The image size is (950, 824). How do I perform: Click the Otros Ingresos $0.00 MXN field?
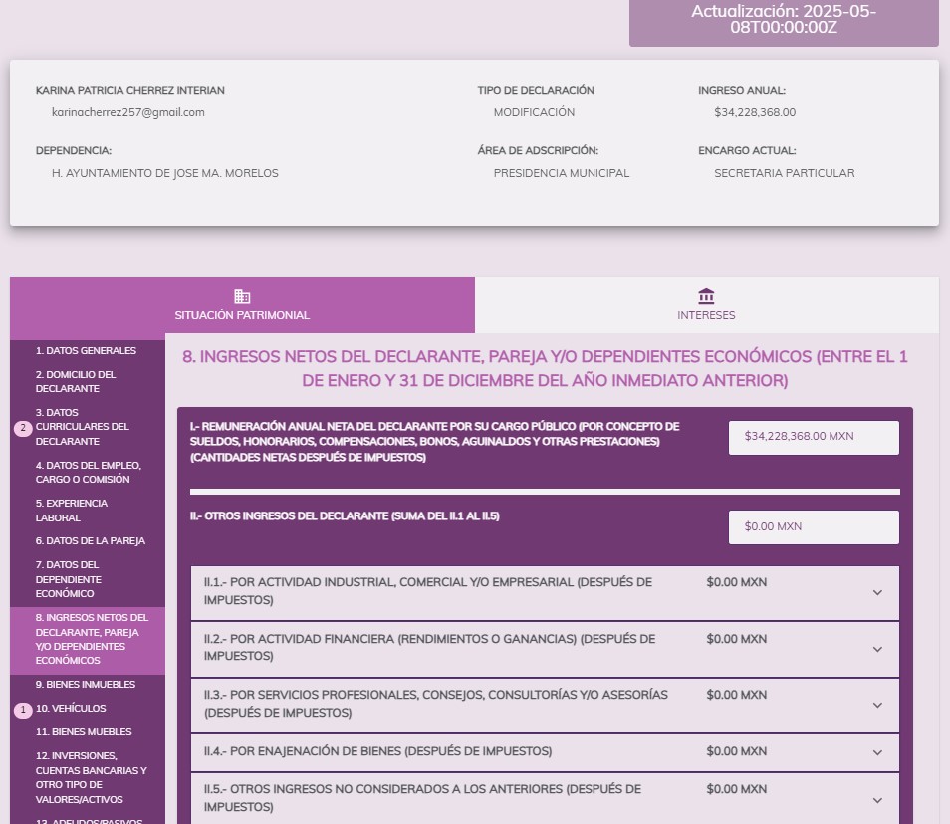(x=813, y=527)
